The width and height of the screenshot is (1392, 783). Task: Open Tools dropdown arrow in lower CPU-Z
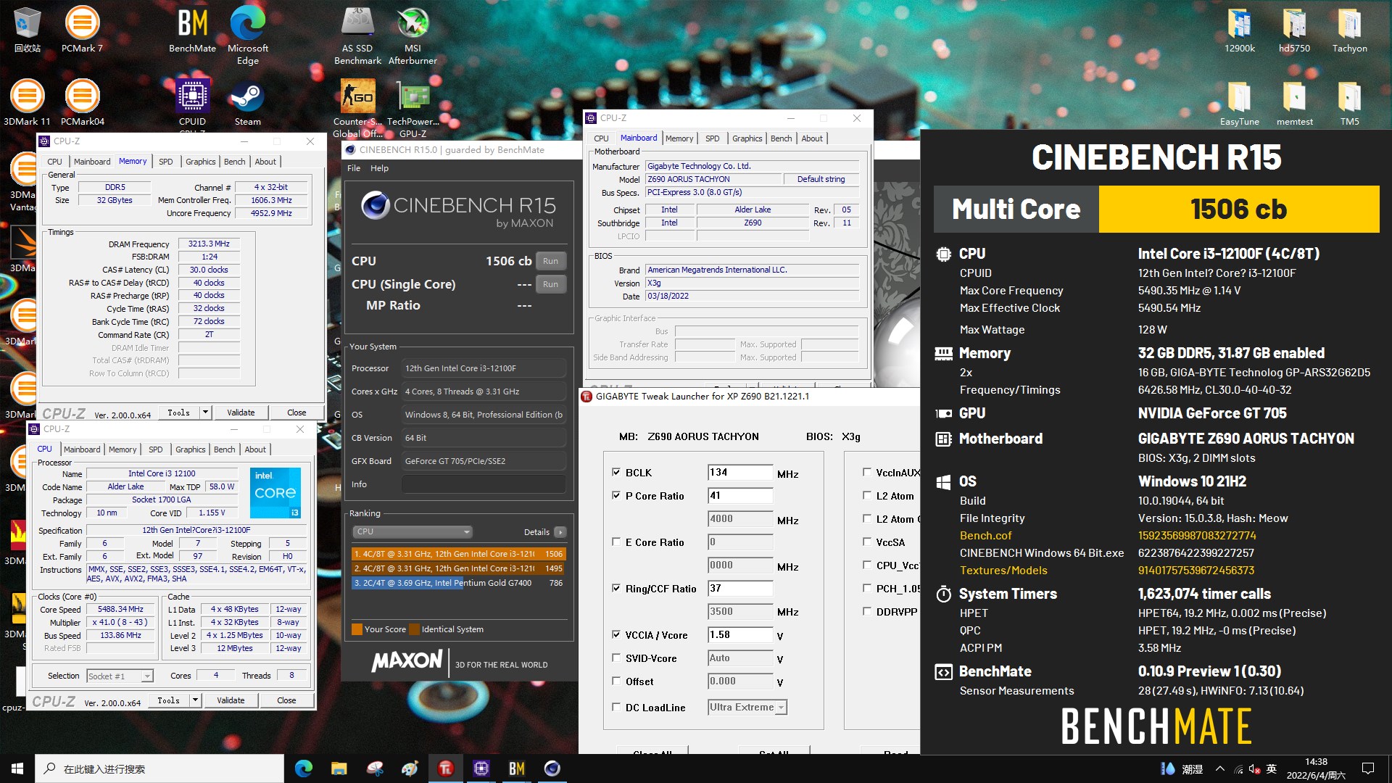(x=195, y=700)
